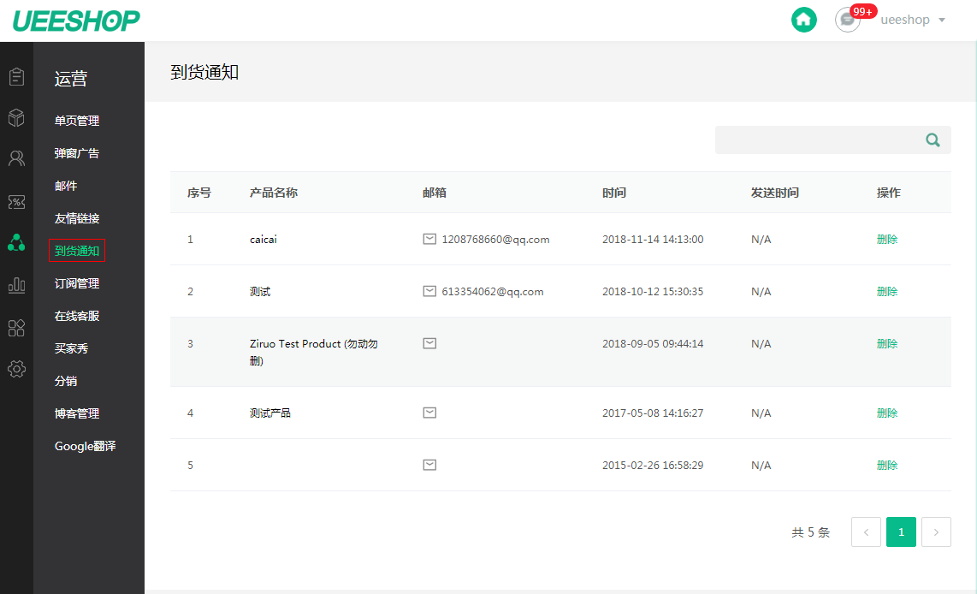Click envelope icon for 1208768660@qq.com
977x594 pixels.
[429, 239]
